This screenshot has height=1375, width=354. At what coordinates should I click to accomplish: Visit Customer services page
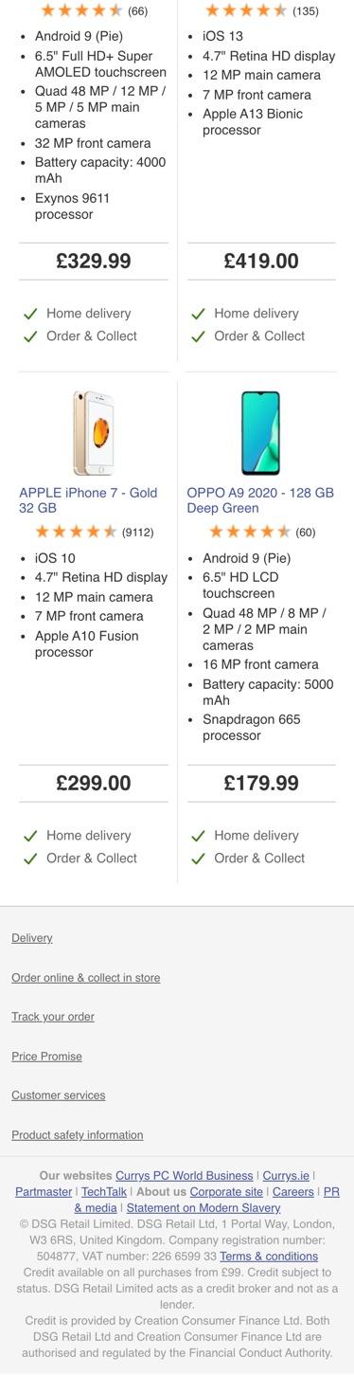[x=59, y=1095]
